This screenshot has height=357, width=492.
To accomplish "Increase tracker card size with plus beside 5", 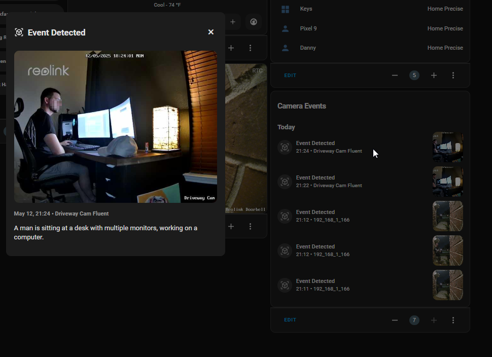I will click(434, 75).
